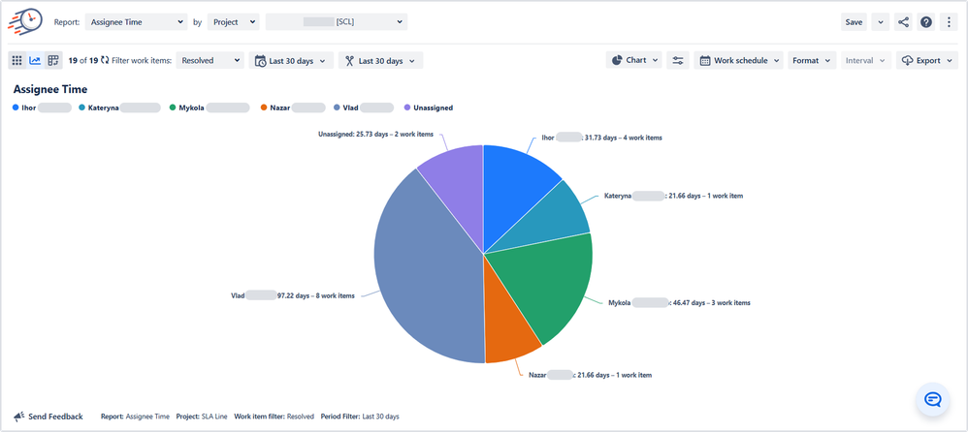The image size is (968, 432).
Task: Toggle Unassigned series in legend
Action: (x=429, y=108)
